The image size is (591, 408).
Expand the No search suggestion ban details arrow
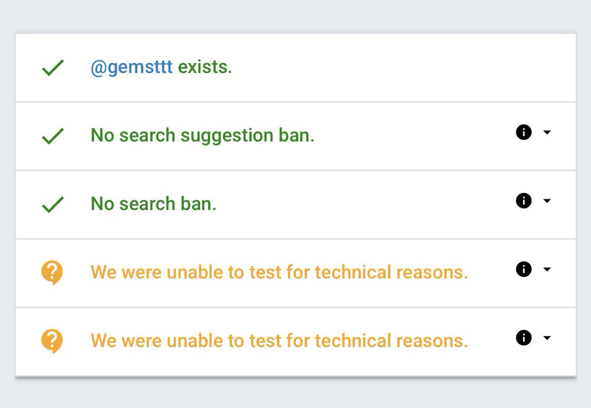click(x=547, y=133)
